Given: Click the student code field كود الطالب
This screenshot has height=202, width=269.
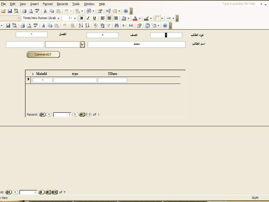Looking at the screenshot, I should [x=166, y=35].
